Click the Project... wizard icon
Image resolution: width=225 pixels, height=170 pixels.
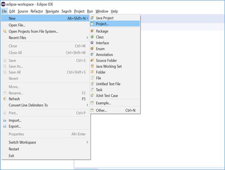coord(92,24)
